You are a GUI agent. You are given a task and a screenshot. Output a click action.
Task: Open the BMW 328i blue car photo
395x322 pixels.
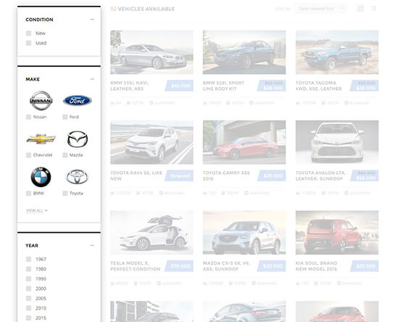[x=244, y=52]
